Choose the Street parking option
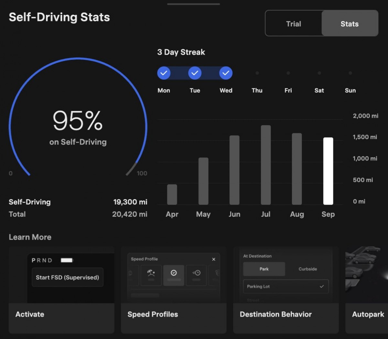Screen dimensions: 388x339 (253, 300)
